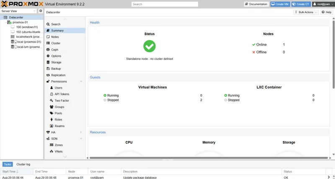Viewport: 335px width, 179px height.
Task: Click the API Tokens icon
Action: tap(52, 94)
